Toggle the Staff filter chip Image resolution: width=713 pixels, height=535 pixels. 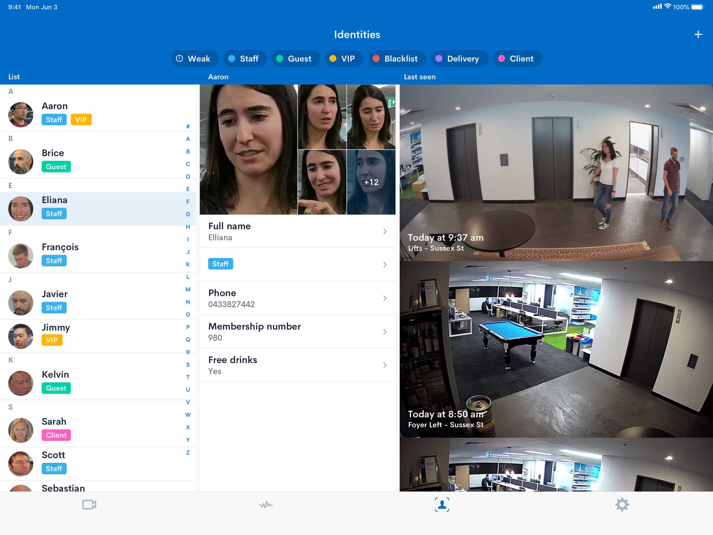pos(245,58)
